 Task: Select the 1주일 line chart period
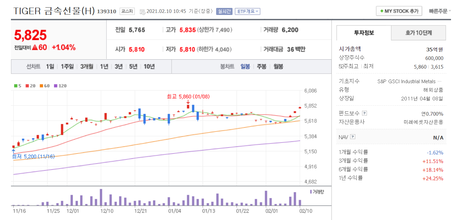click(x=67, y=67)
